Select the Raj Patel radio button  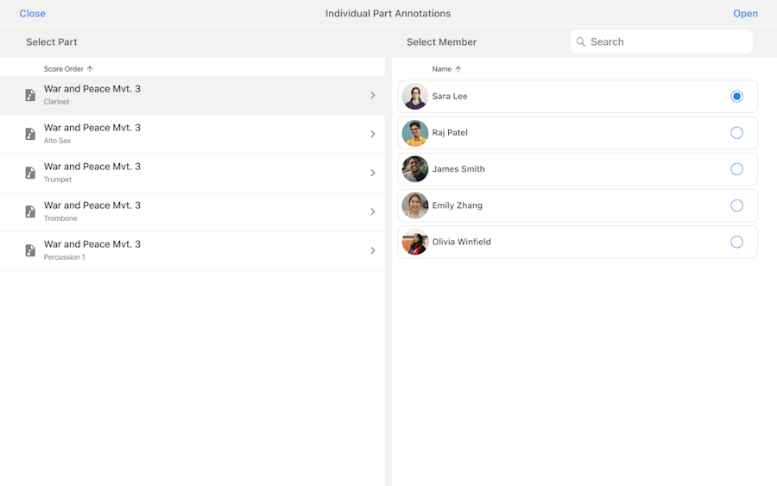[736, 133]
